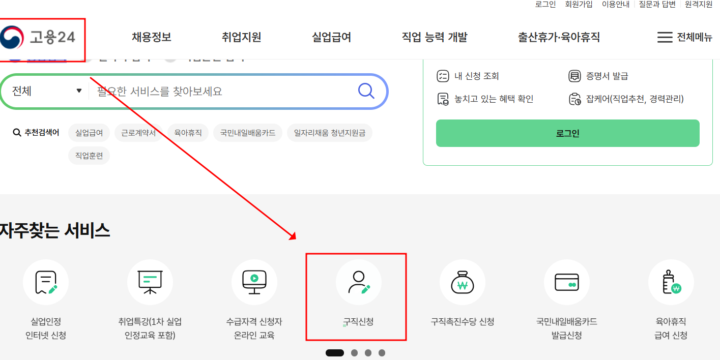
Task: Click the 수급자격 신청자 온라인 교육 icon
Action: (254, 282)
